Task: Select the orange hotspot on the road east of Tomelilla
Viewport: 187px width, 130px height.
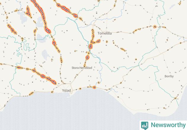Action: tap(155, 27)
